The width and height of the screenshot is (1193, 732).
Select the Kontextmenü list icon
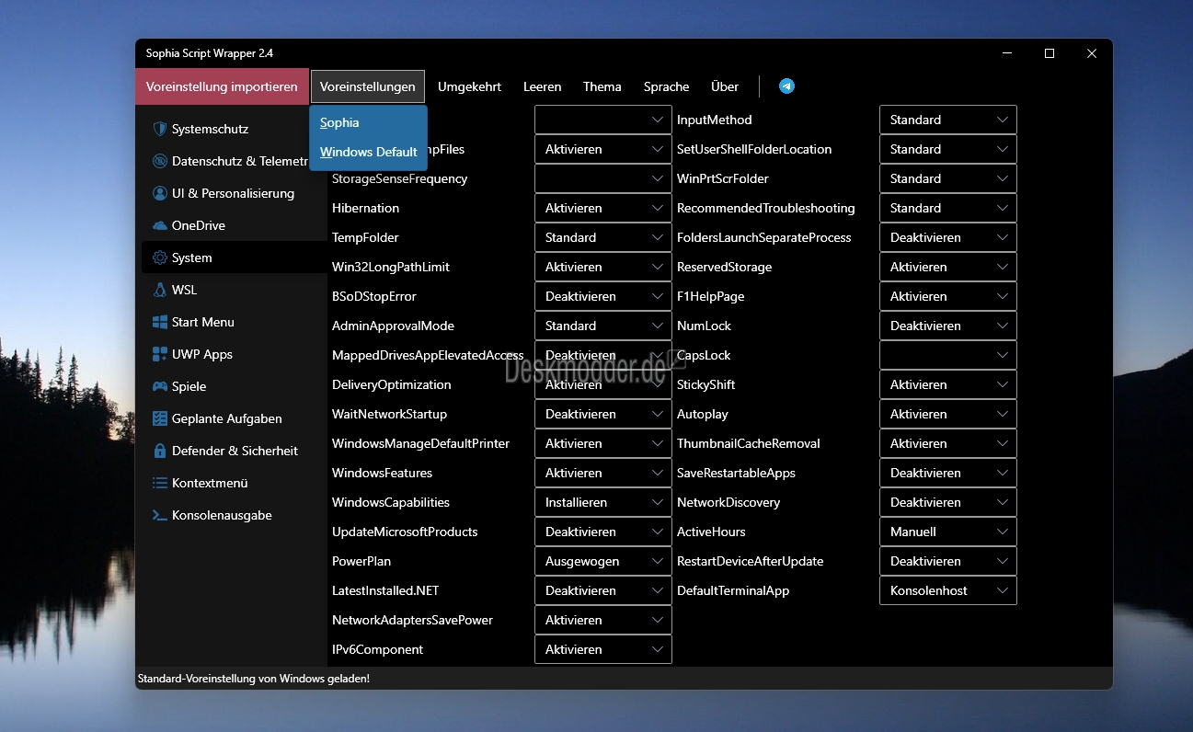pyautogui.click(x=160, y=483)
